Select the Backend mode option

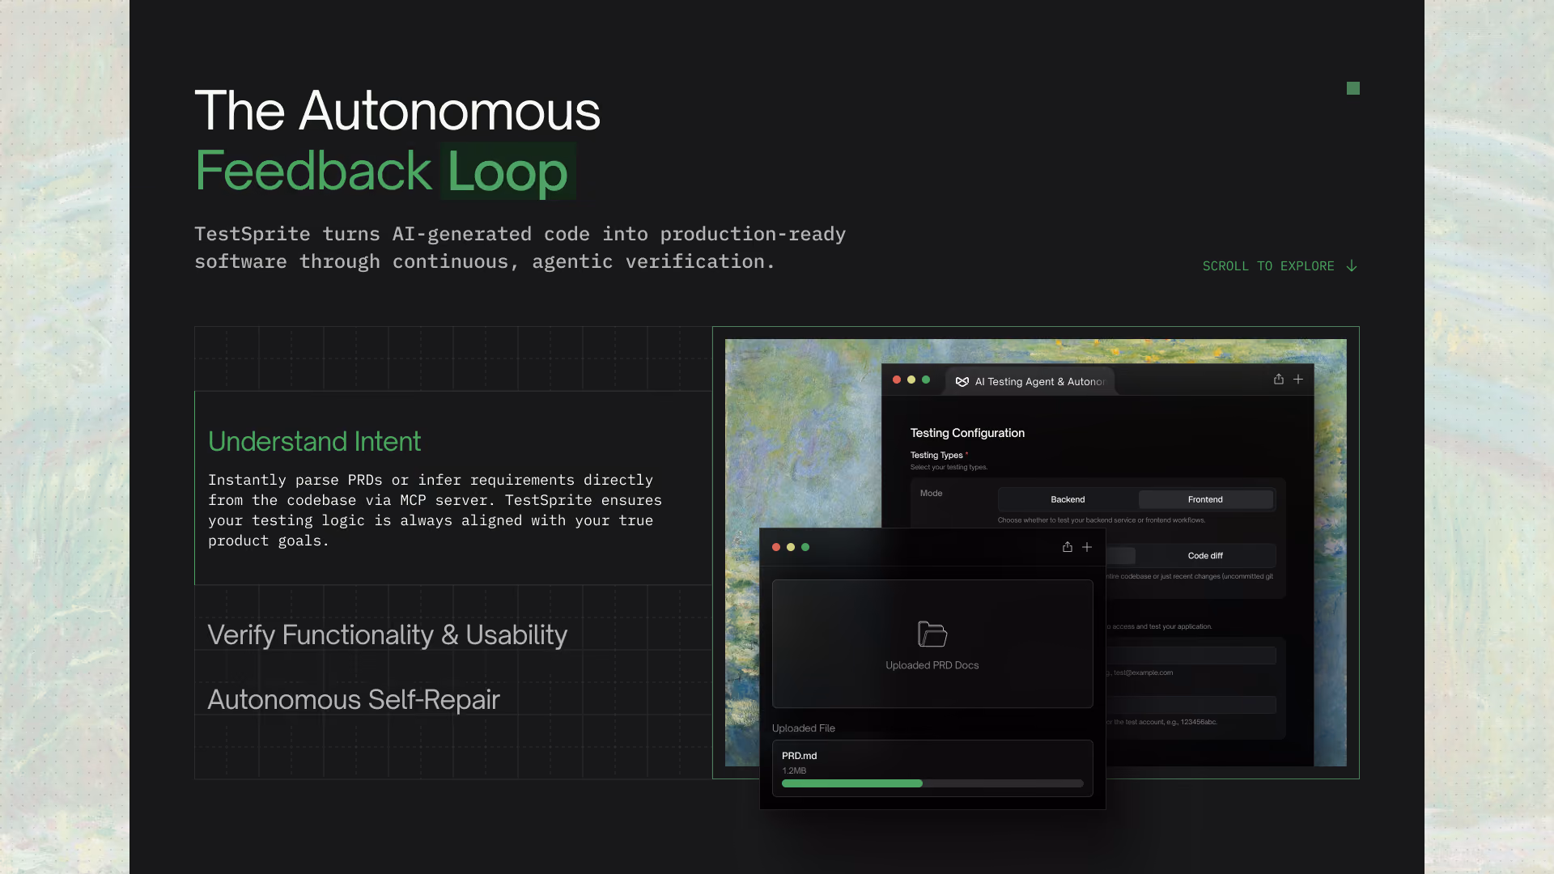1068,499
